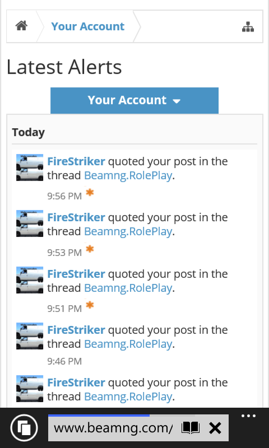
Task: Expand the Your Account dropdown button
Action: pos(134,100)
